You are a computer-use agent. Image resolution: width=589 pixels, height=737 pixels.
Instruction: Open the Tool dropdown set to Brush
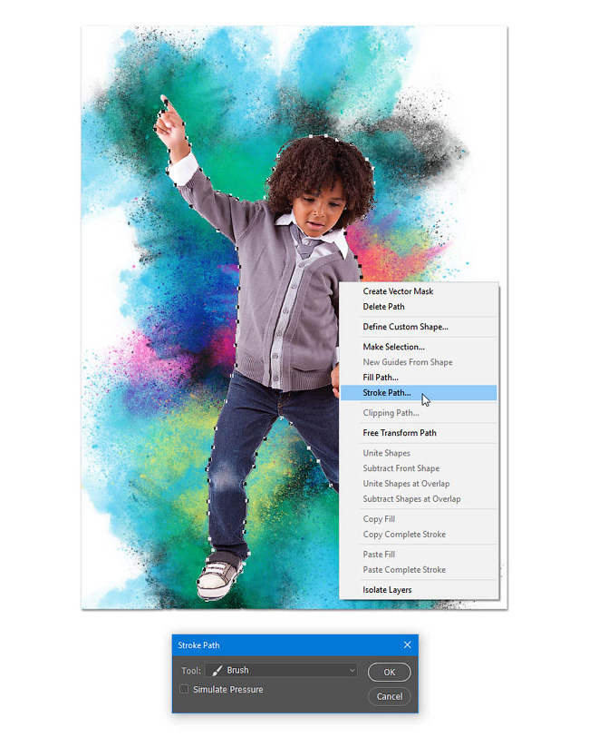point(281,670)
